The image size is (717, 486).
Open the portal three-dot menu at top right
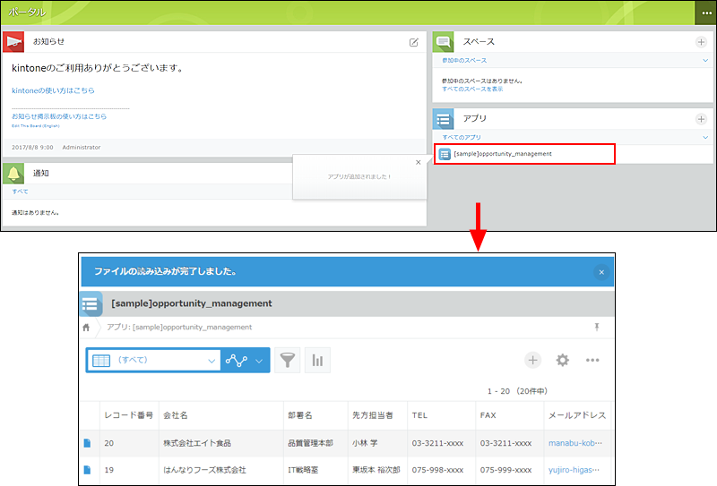coord(704,13)
